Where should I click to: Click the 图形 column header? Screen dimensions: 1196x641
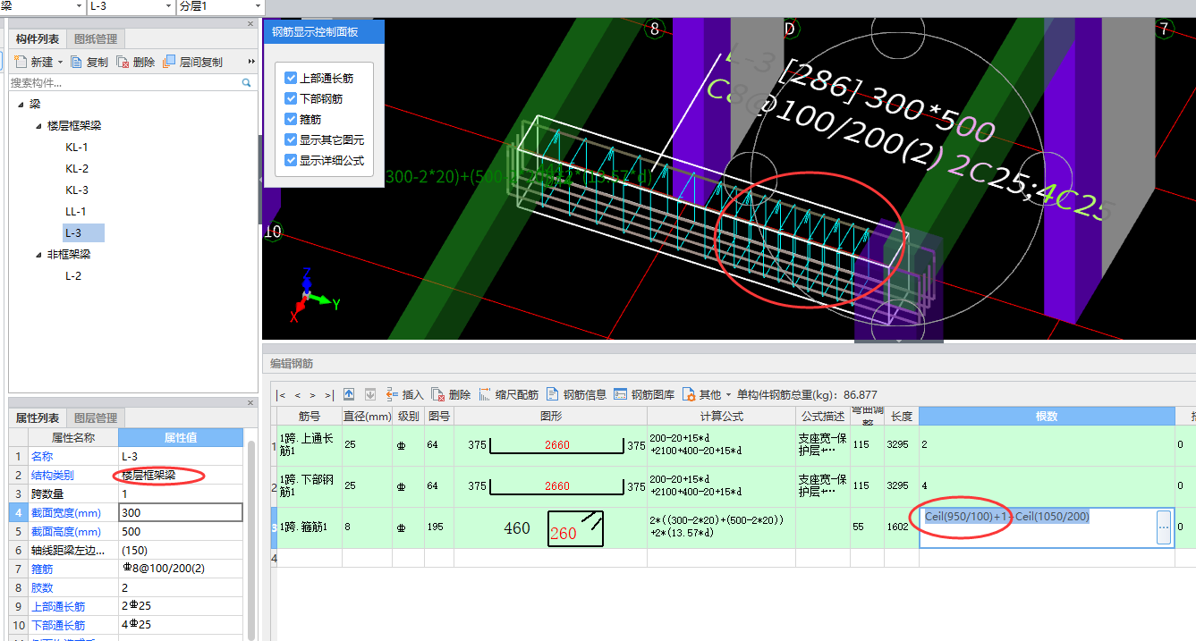tap(550, 416)
